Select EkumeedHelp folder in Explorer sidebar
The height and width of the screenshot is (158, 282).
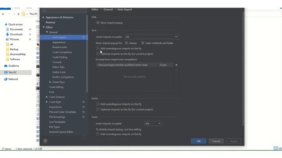(x=18, y=54)
